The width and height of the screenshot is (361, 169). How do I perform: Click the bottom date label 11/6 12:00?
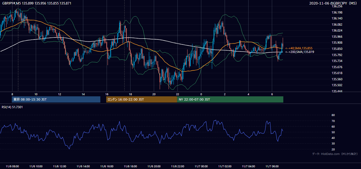point(60,166)
